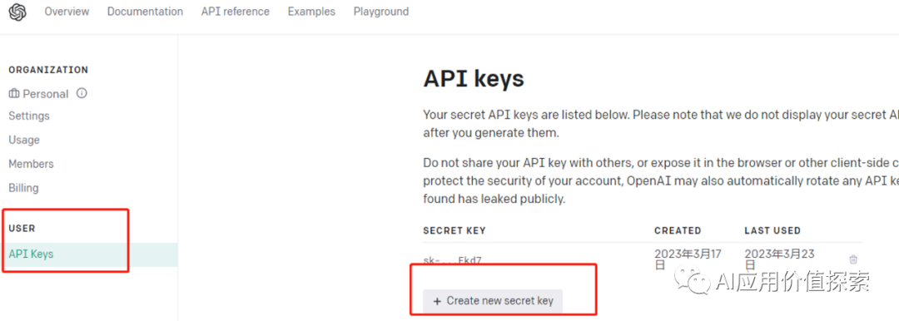The height and width of the screenshot is (321, 899).
Task: Open the Examples page
Action: (311, 12)
